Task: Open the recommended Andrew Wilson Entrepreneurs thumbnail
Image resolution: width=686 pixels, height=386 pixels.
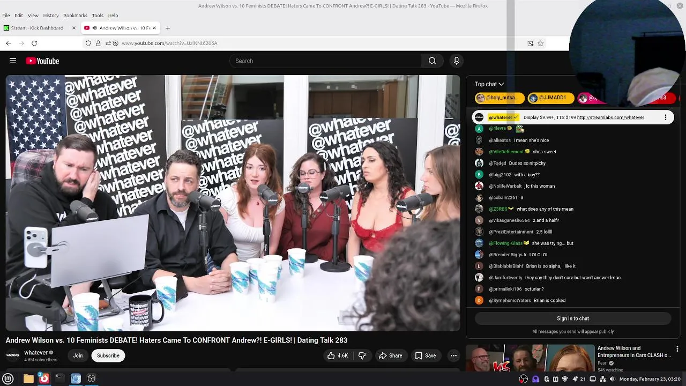Action: 531,358
